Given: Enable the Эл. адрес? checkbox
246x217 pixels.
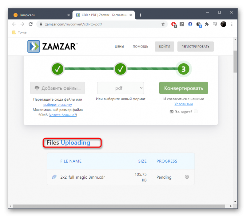Looking at the screenshot, I should click(x=196, y=111).
